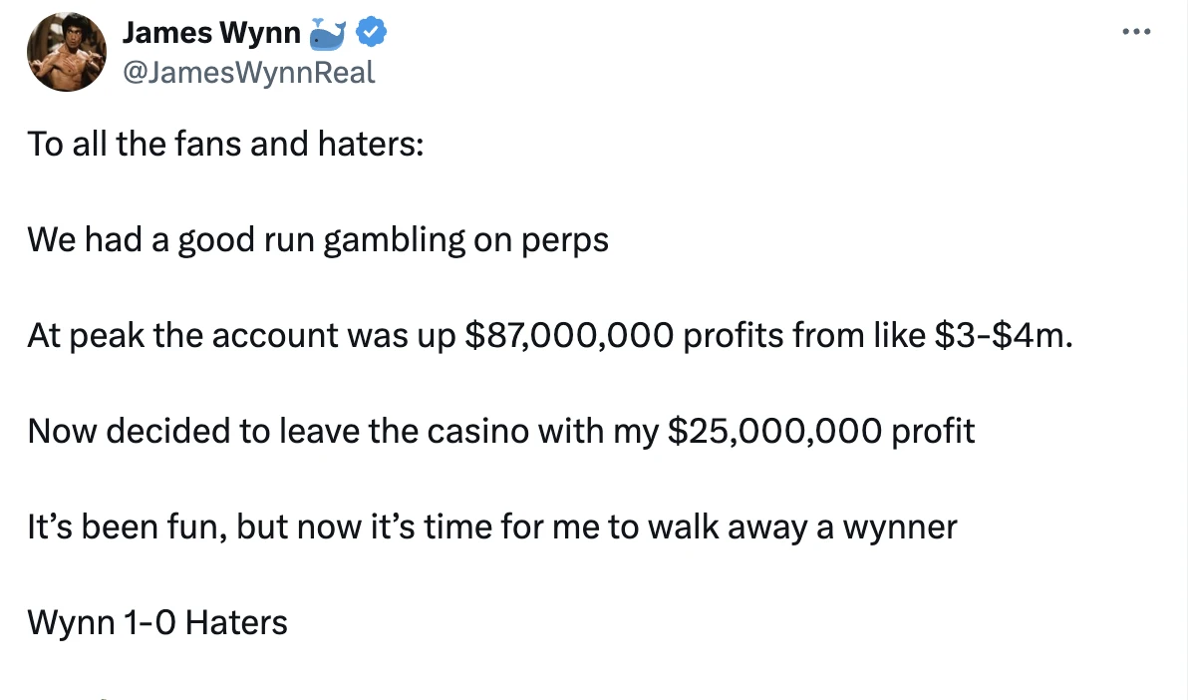Click the blue verified checkmark badge

(x=370, y=31)
